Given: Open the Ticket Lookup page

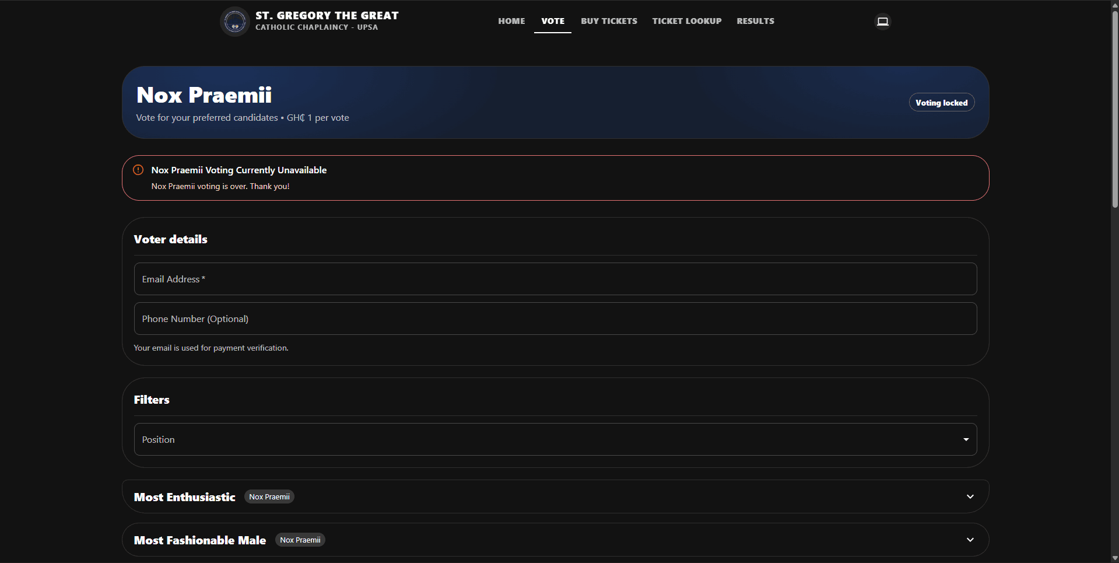Looking at the screenshot, I should click(687, 21).
